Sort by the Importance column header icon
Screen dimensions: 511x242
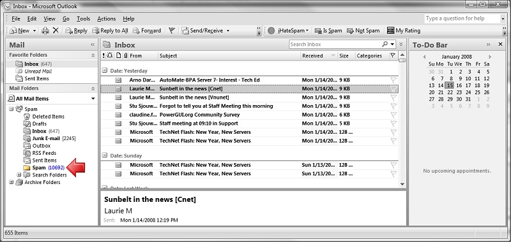(103, 55)
